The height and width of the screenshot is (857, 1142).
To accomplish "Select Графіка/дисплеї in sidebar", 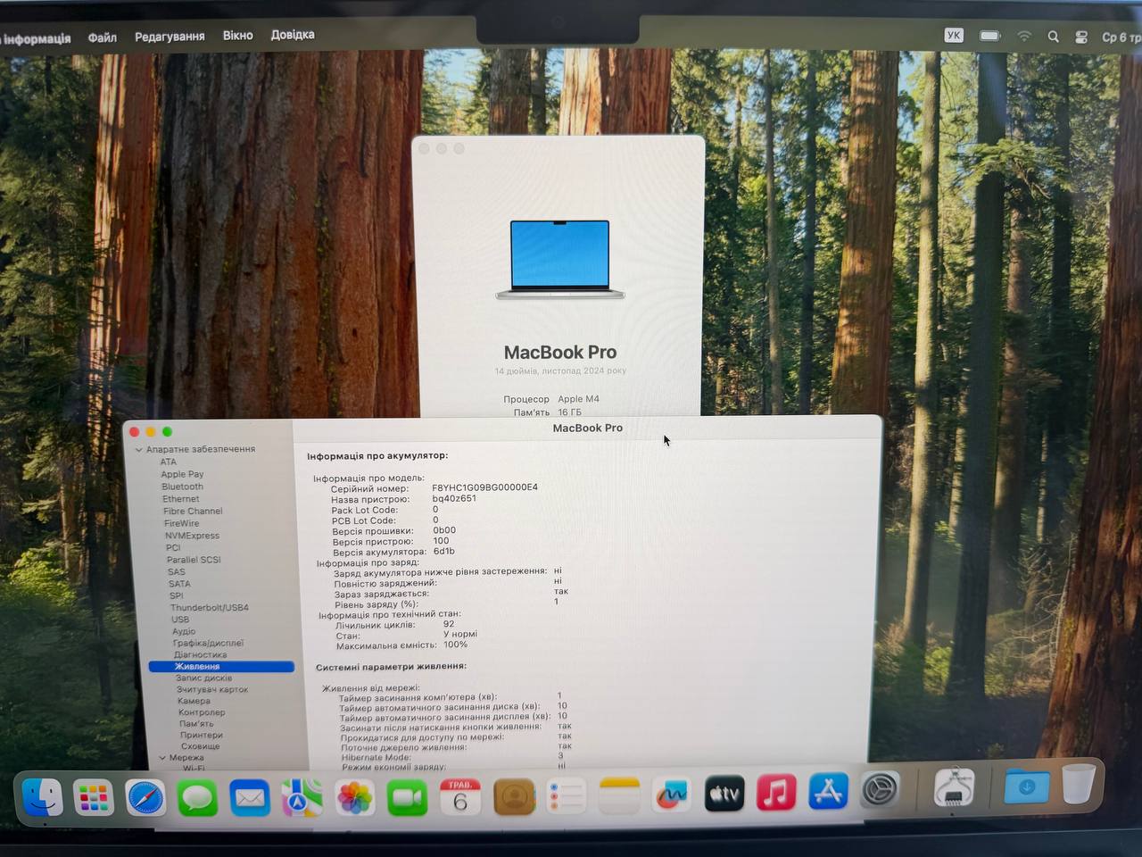I will pos(208,643).
